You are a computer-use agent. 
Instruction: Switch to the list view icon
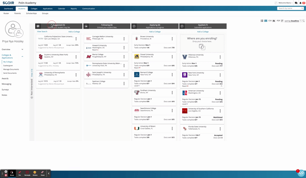point(262,21)
